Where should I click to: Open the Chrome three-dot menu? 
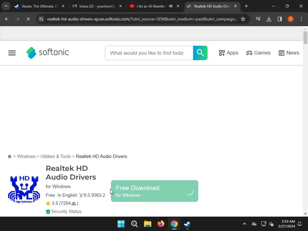[301, 19]
